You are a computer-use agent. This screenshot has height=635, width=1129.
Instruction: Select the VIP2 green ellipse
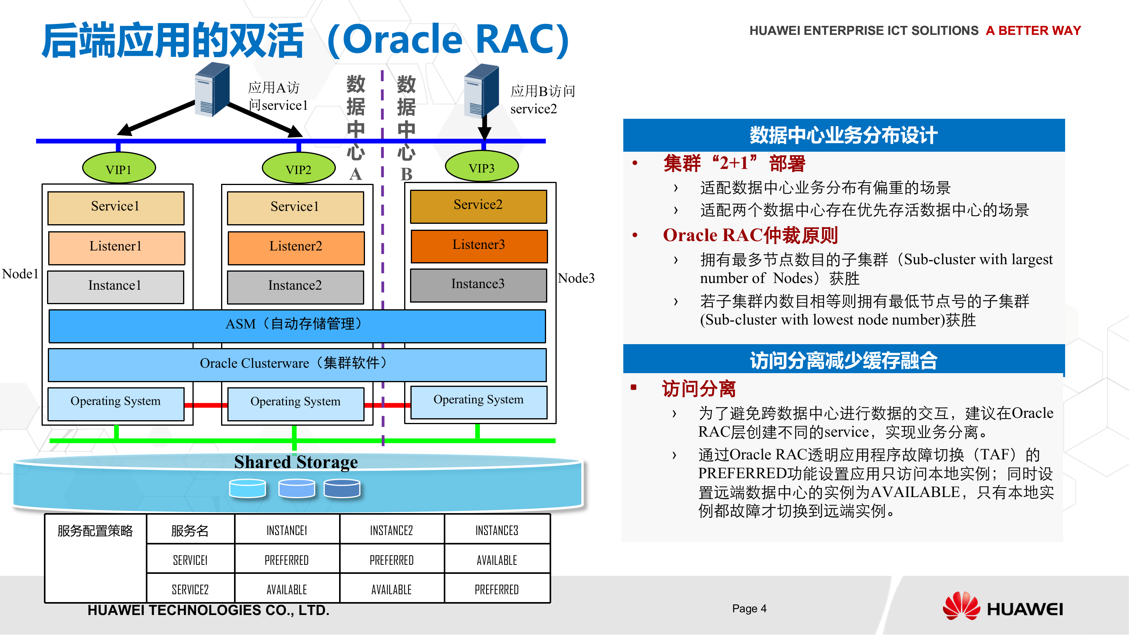tap(298, 168)
